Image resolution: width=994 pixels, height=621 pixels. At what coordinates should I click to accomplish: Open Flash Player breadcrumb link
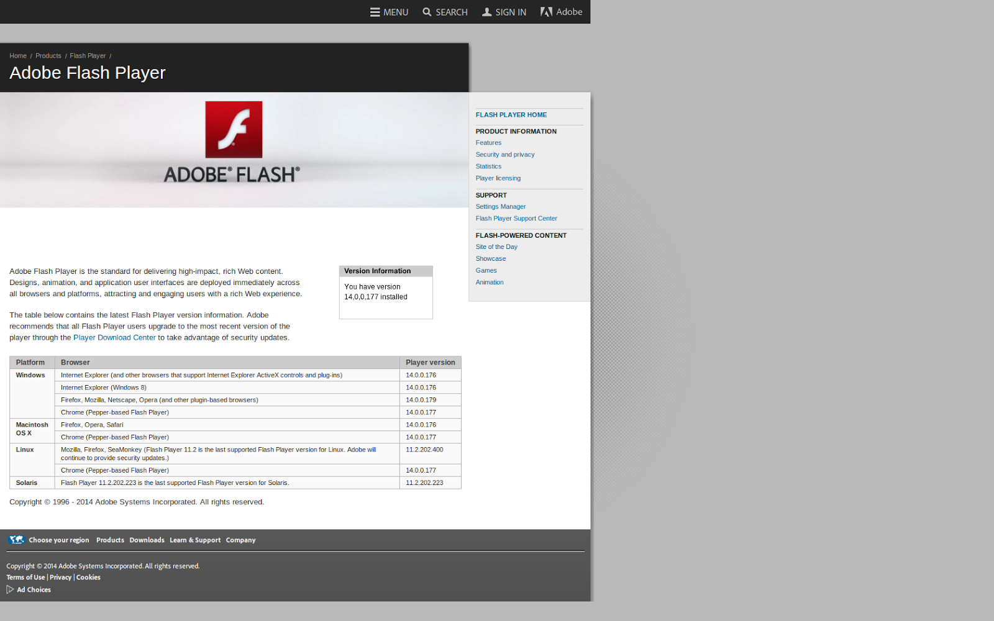click(88, 56)
